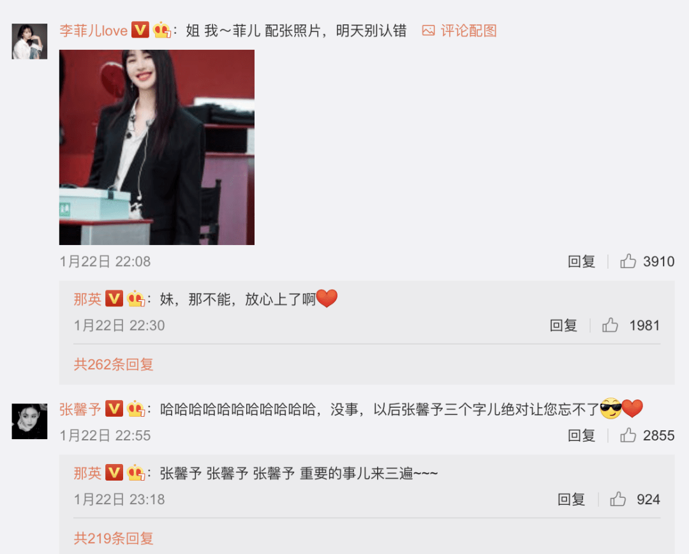This screenshot has width=689, height=554.
Task: Click the verified V badge beside 张馨予
Action: pos(114,409)
